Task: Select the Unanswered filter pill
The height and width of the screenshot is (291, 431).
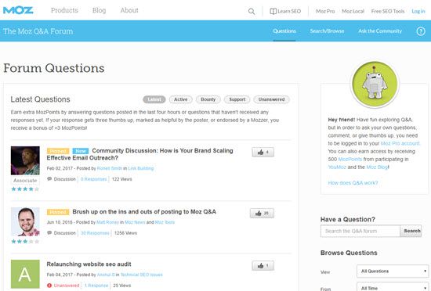Action: pos(271,99)
